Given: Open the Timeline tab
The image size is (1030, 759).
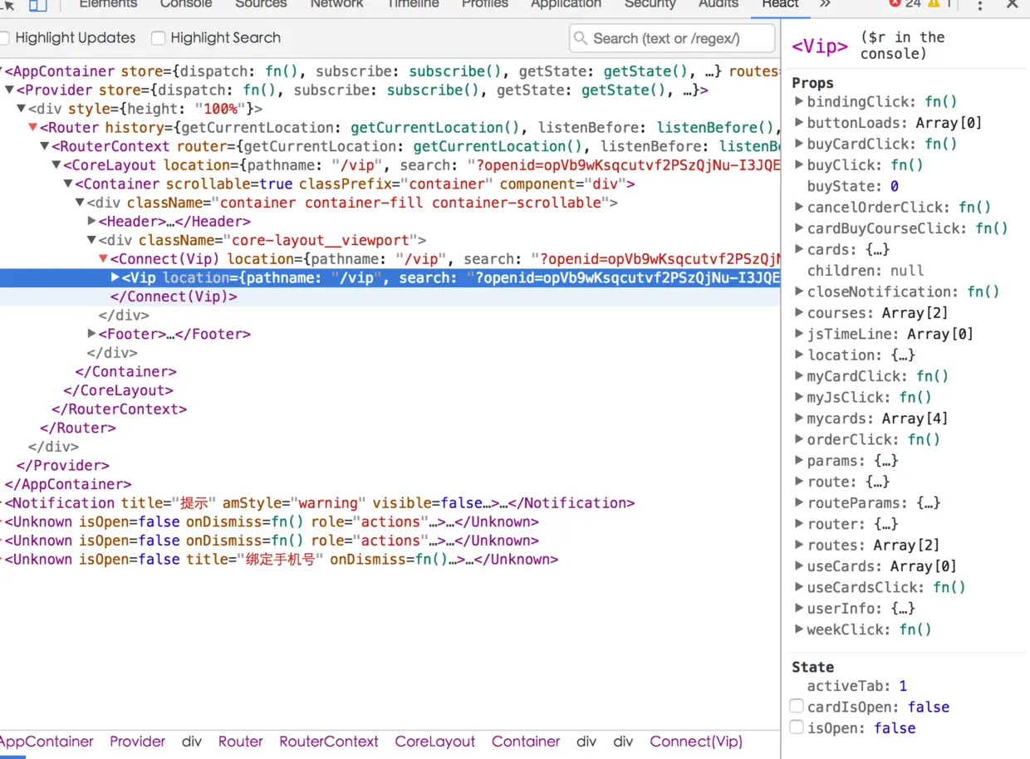Looking at the screenshot, I should pos(413,4).
